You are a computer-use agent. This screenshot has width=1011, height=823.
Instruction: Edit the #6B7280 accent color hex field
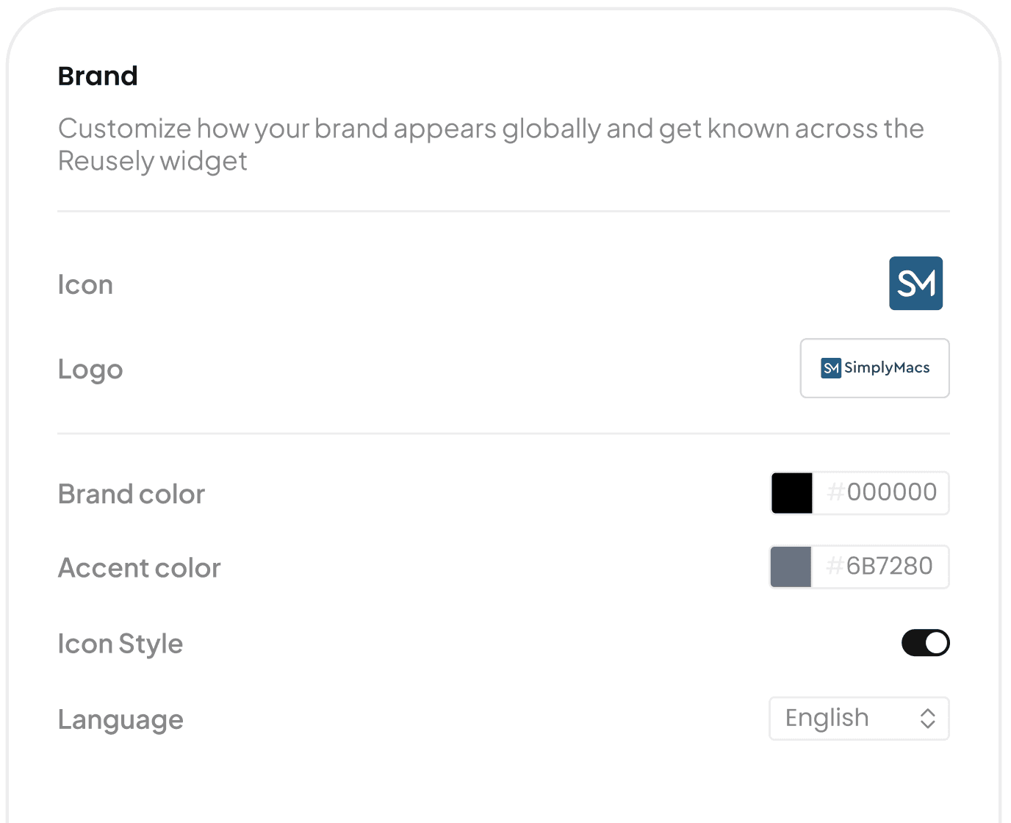pyautogui.click(x=880, y=567)
